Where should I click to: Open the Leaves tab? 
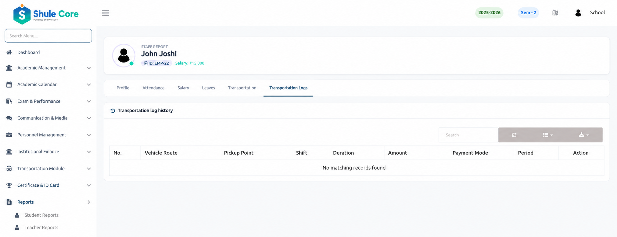(x=209, y=88)
